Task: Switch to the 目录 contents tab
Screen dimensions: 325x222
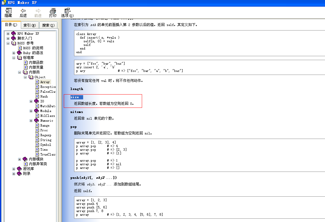Action: click(11, 25)
